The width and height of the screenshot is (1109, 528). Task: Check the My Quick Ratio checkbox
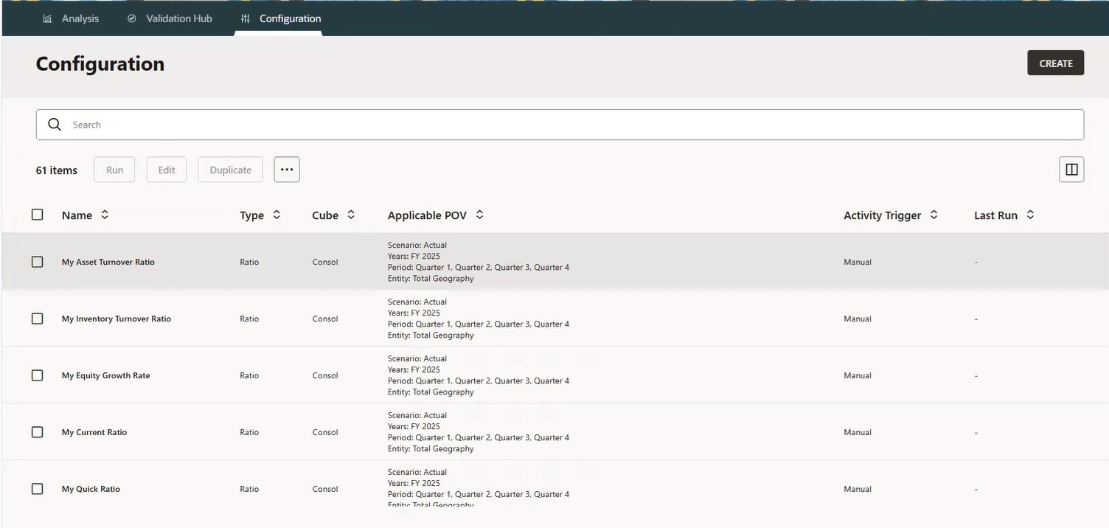click(x=38, y=489)
